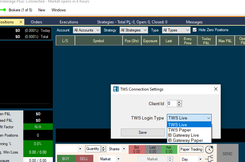The image size is (245, 162).
Task: Open the All Accounts dropdown
Action: tap(87, 30)
